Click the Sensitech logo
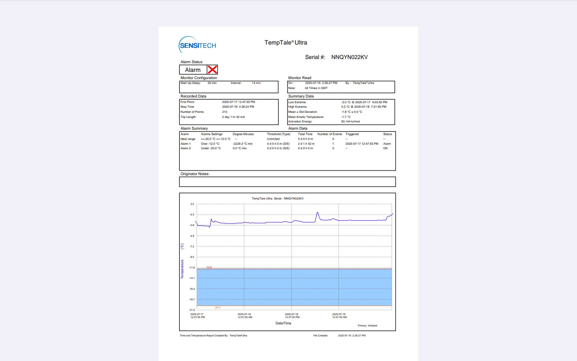 coord(197,45)
